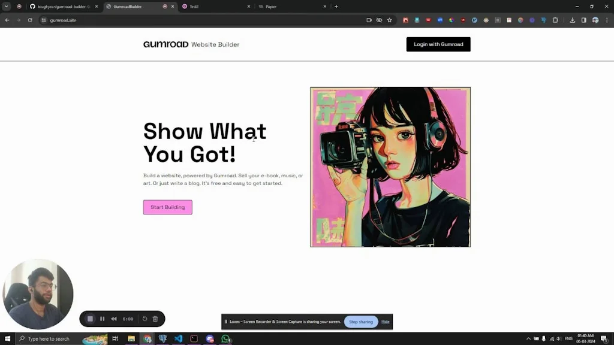Open the Chrome profile avatar menu
Screen dimensions: 614x345
[x=594, y=20]
